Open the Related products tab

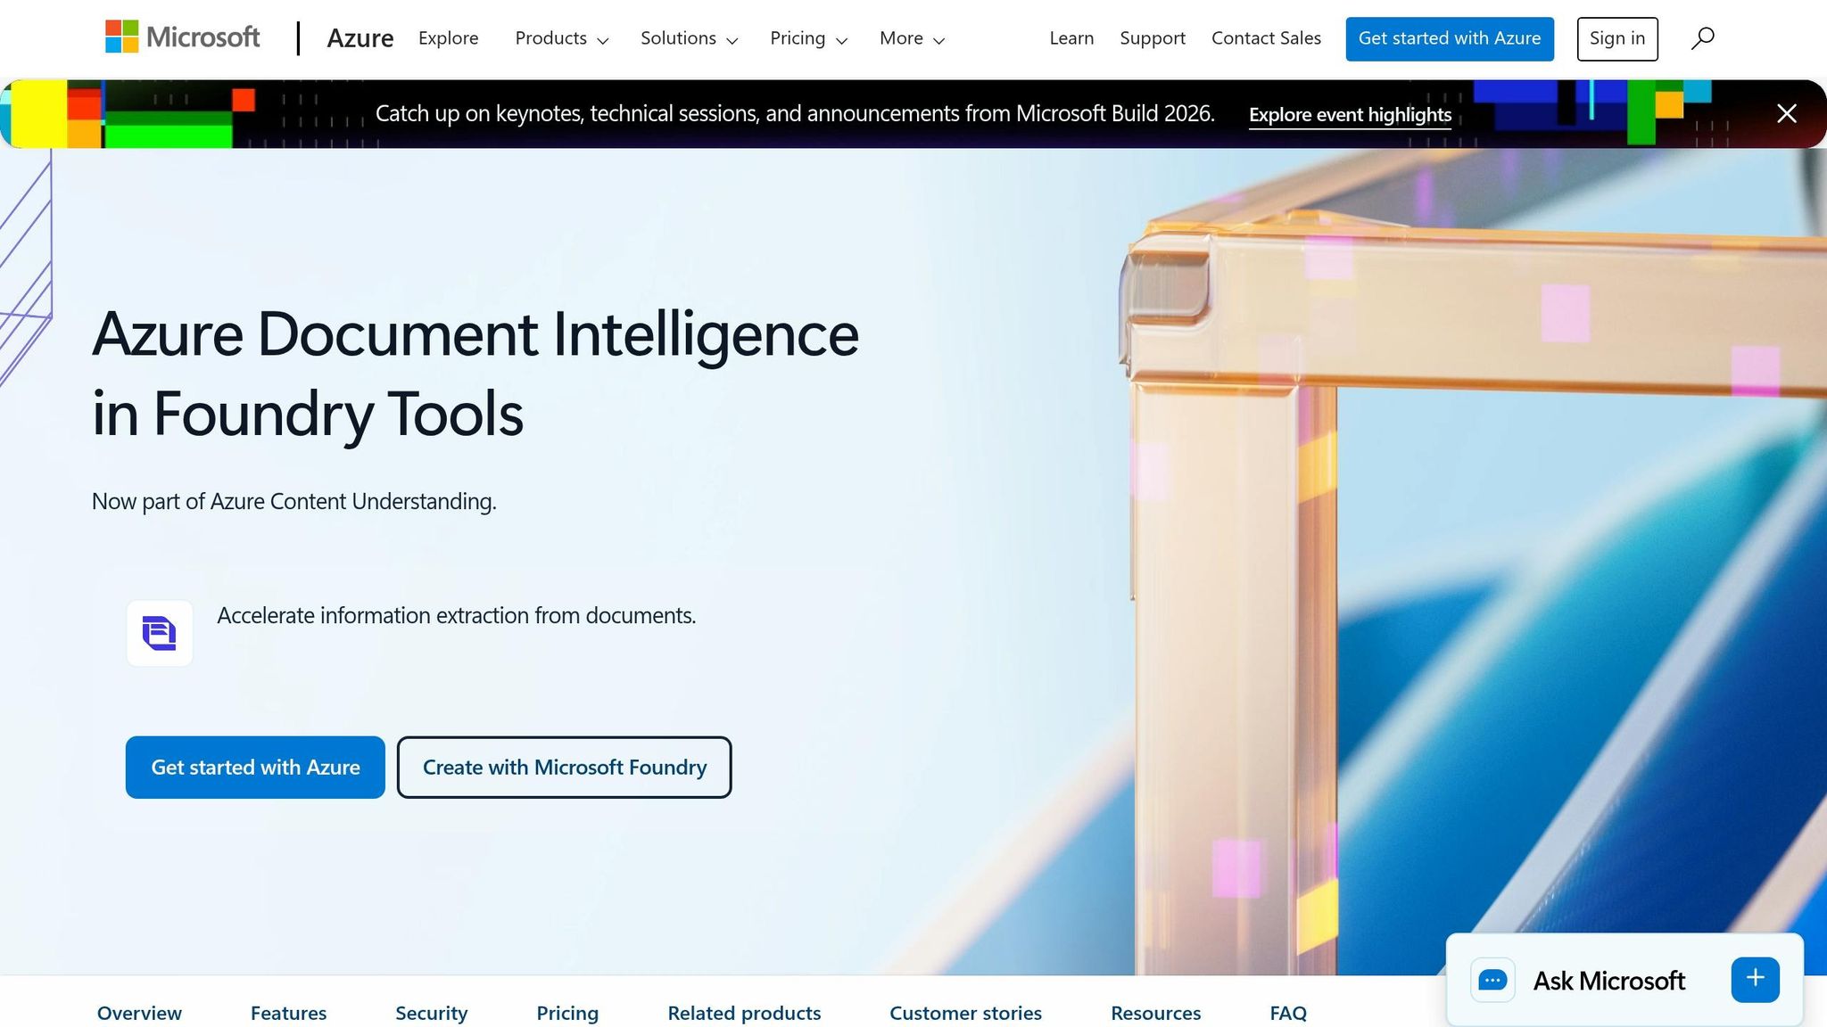(744, 1013)
